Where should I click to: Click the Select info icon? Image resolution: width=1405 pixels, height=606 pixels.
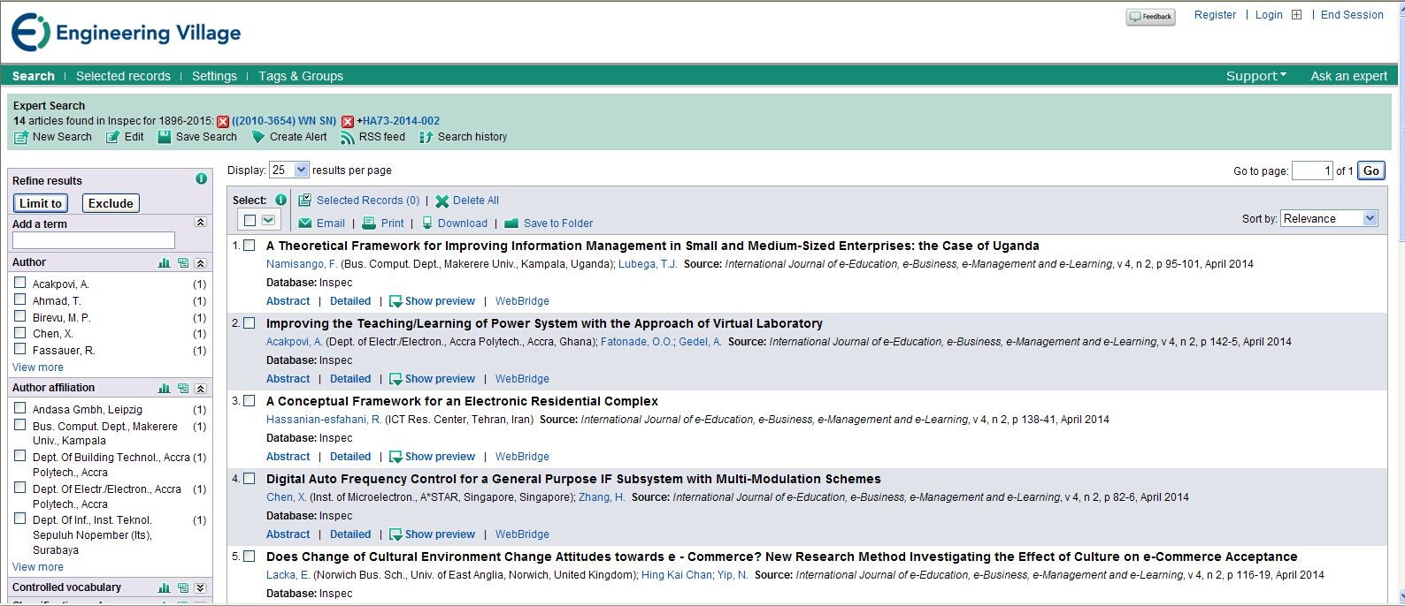click(280, 200)
